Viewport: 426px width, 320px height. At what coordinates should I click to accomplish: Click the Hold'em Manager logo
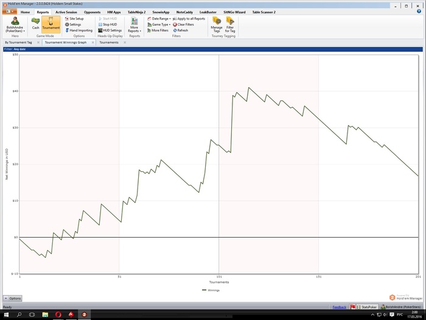pos(406,297)
